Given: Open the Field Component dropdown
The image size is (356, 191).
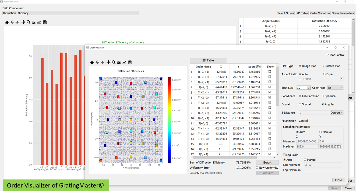Looking at the screenshot, I should click(71, 13).
